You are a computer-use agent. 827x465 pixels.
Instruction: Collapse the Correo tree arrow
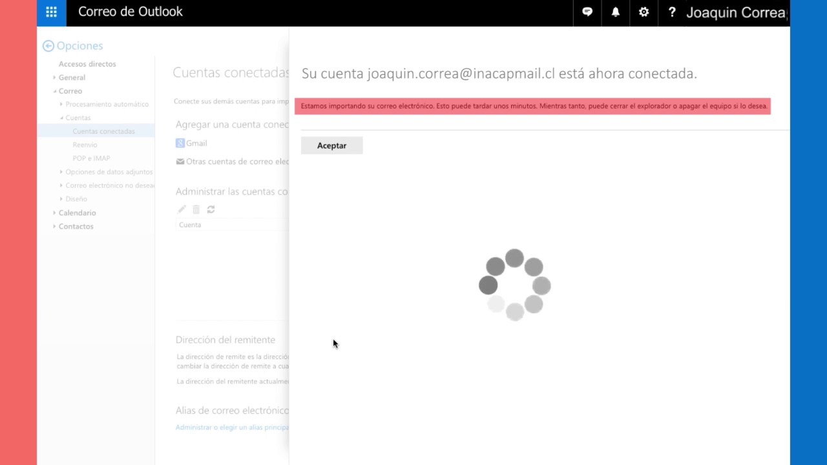click(54, 91)
